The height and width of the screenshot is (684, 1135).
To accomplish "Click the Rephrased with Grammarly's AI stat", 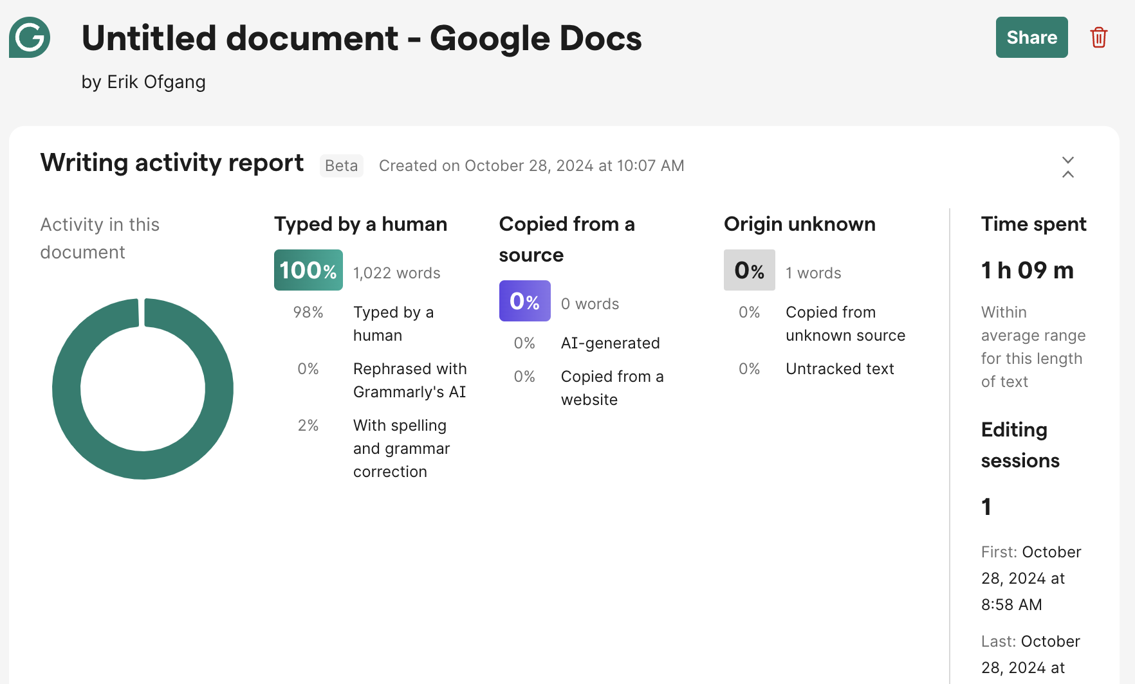I will tap(410, 380).
